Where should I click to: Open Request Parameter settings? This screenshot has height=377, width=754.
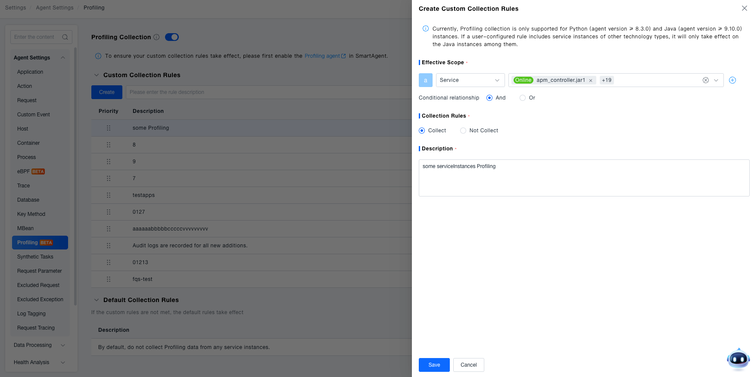[x=40, y=271]
